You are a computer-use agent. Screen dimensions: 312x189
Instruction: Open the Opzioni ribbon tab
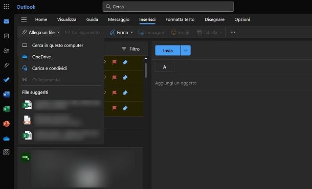(242, 19)
